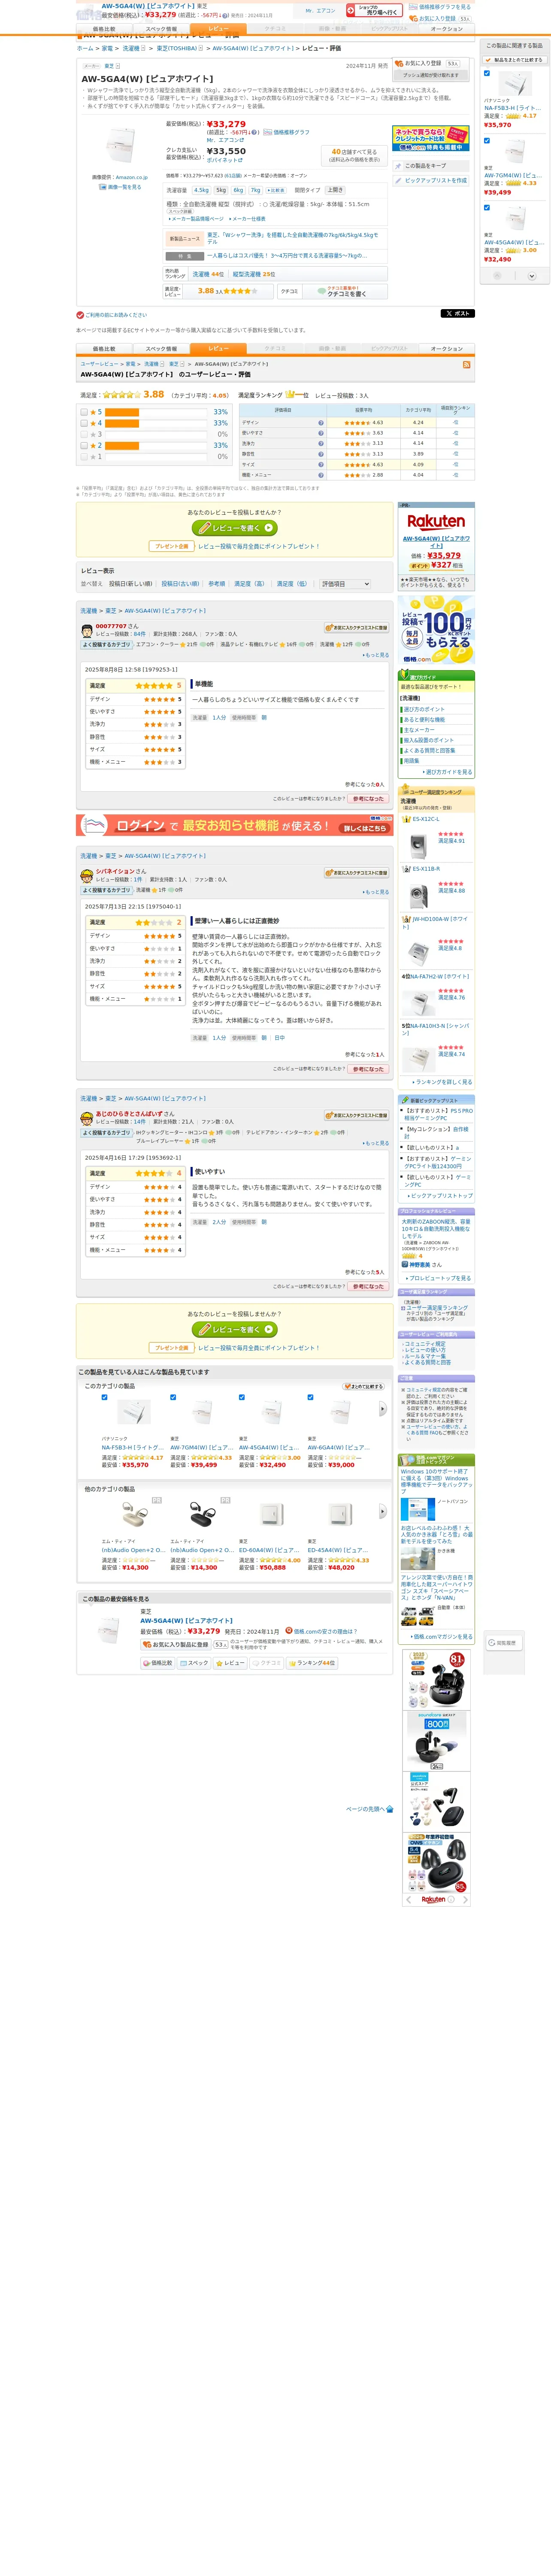Click 製品をまとめて比較する in sidebar
The height and width of the screenshot is (2576, 551).
pyautogui.click(x=515, y=60)
